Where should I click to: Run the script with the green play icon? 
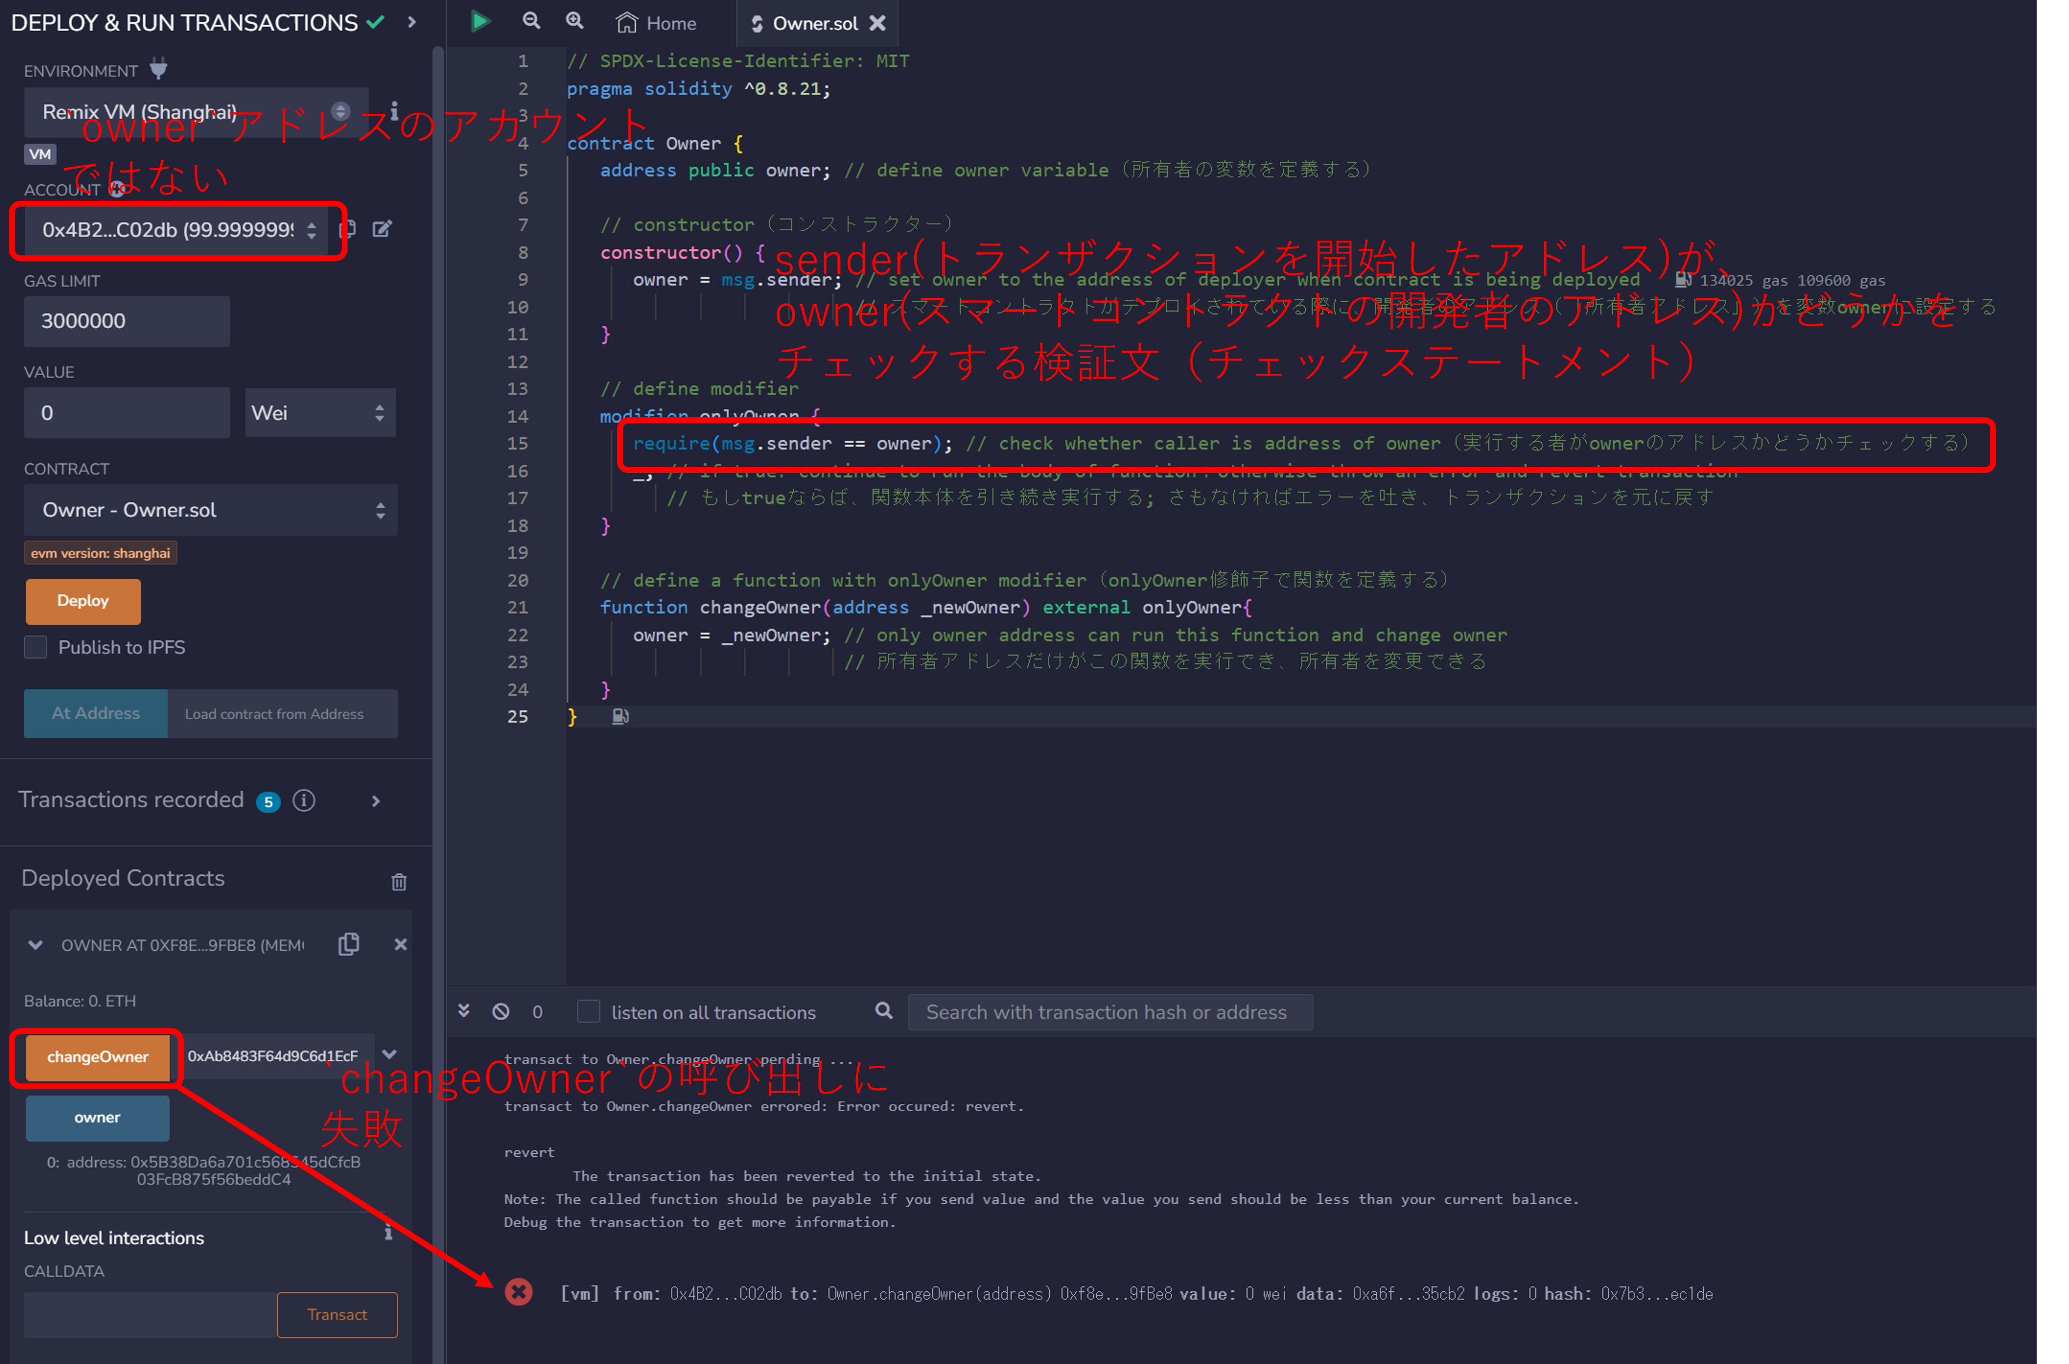coord(480,22)
